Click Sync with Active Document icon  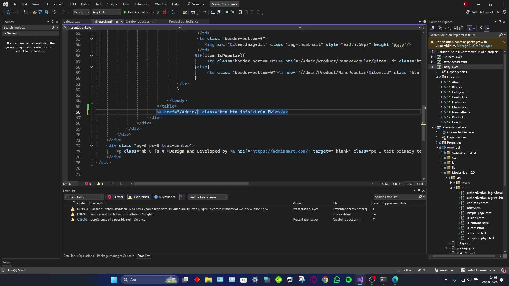click(x=450, y=28)
